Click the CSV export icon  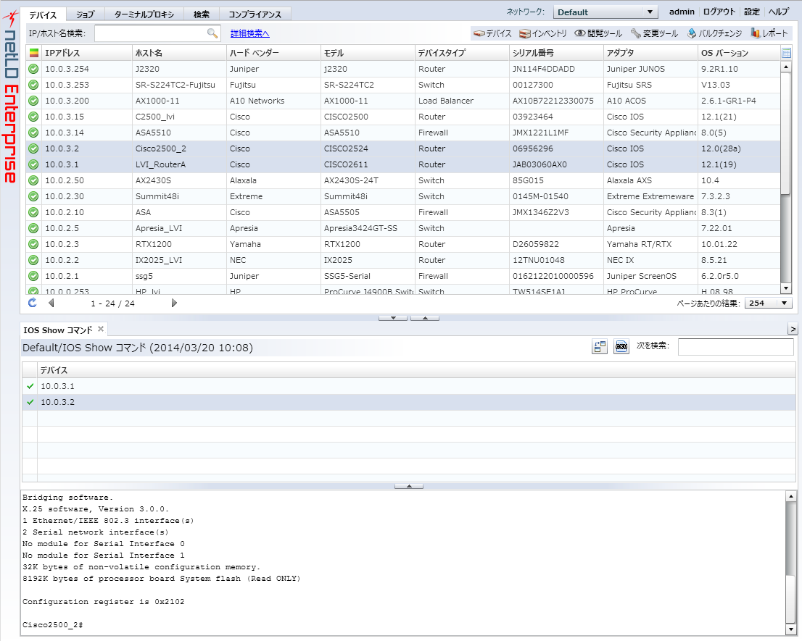point(621,346)
